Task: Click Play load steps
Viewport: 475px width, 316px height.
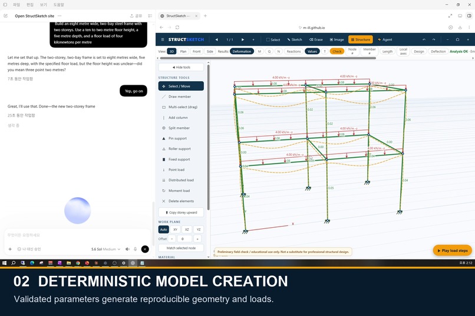Action: point(452,250)
